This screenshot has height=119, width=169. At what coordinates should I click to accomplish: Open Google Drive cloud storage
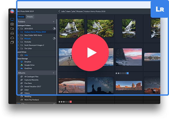pyautogui.click(x=29, y=65)
